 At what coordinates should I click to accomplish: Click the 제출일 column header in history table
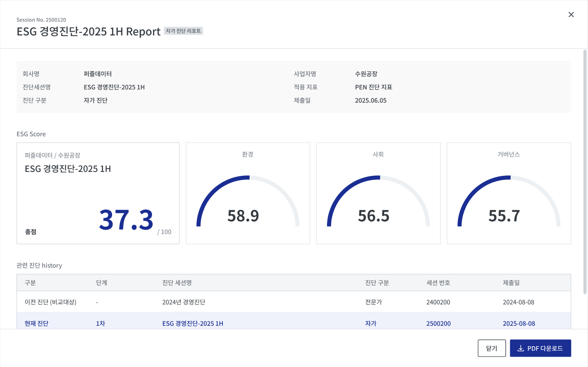pos(511,283)
